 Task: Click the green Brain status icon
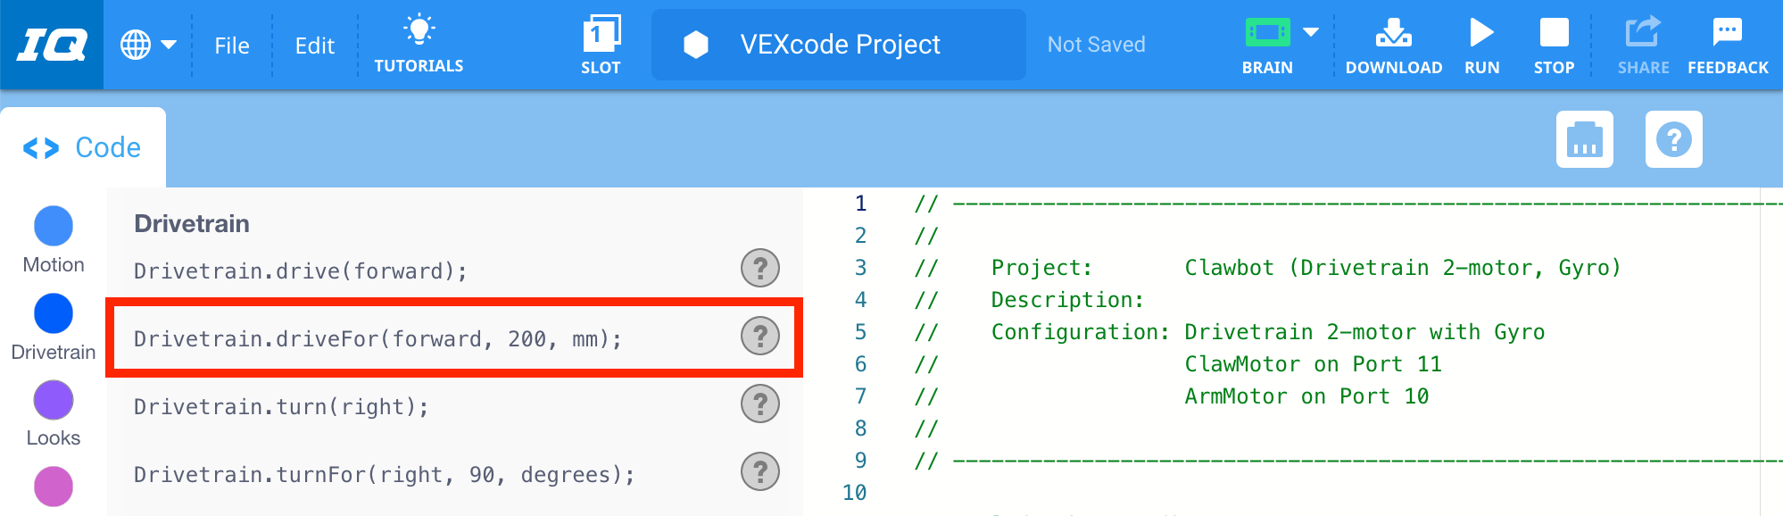(1267, 33)
